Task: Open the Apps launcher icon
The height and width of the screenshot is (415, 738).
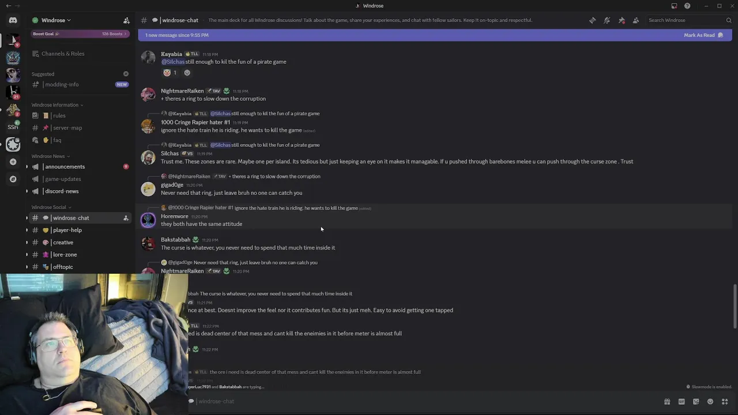Action: [725, 402]
